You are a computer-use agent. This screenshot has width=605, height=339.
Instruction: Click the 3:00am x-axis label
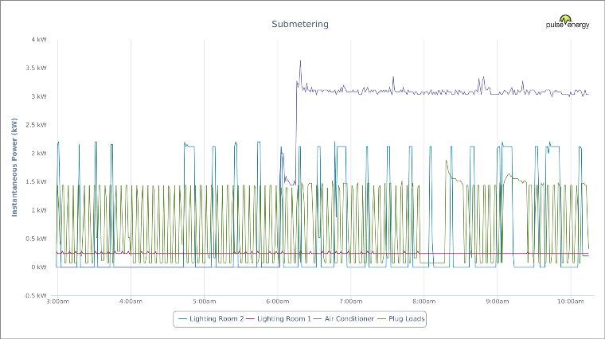[x=58, y=302]
